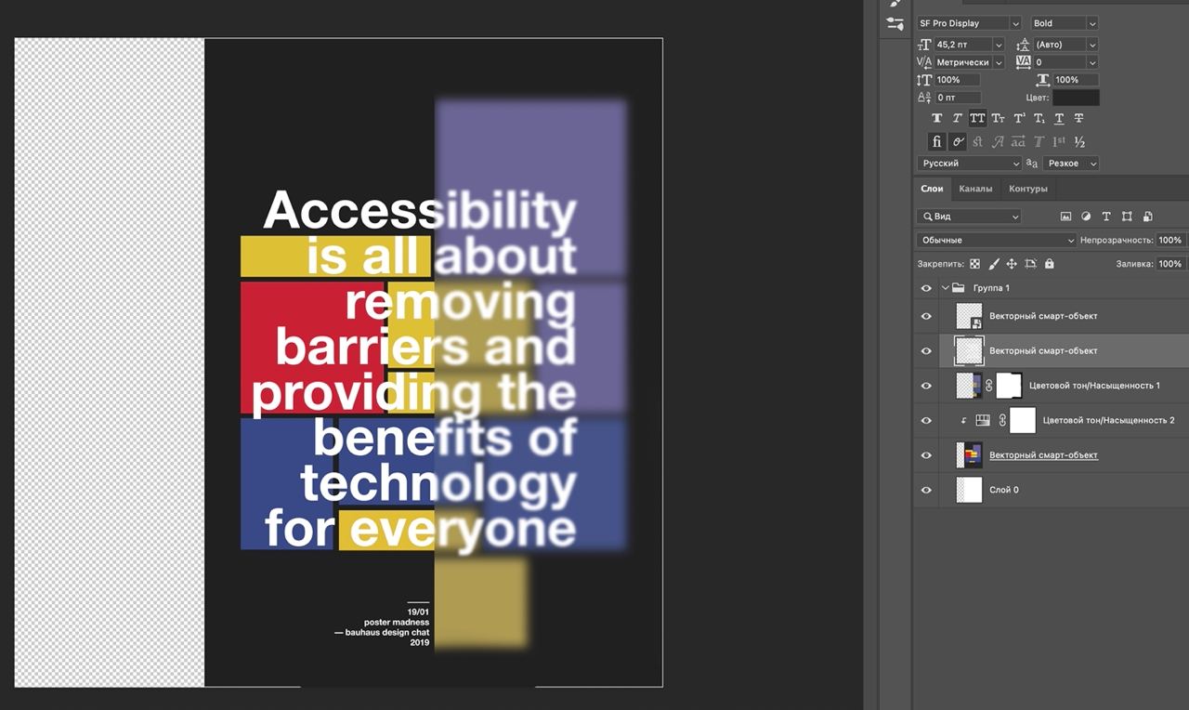Open Bold font style dropdown
Screen dimensions: 1189x710
pos(1065,23)
